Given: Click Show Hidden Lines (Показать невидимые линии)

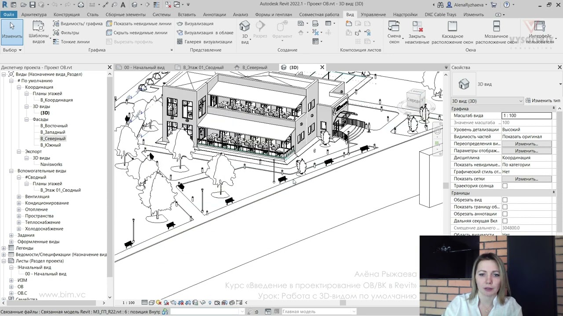Looking at the screenshot, I should tap(139, 24).
